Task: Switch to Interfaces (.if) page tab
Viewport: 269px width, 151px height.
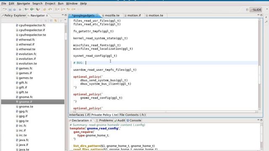Action: (79, 115)
